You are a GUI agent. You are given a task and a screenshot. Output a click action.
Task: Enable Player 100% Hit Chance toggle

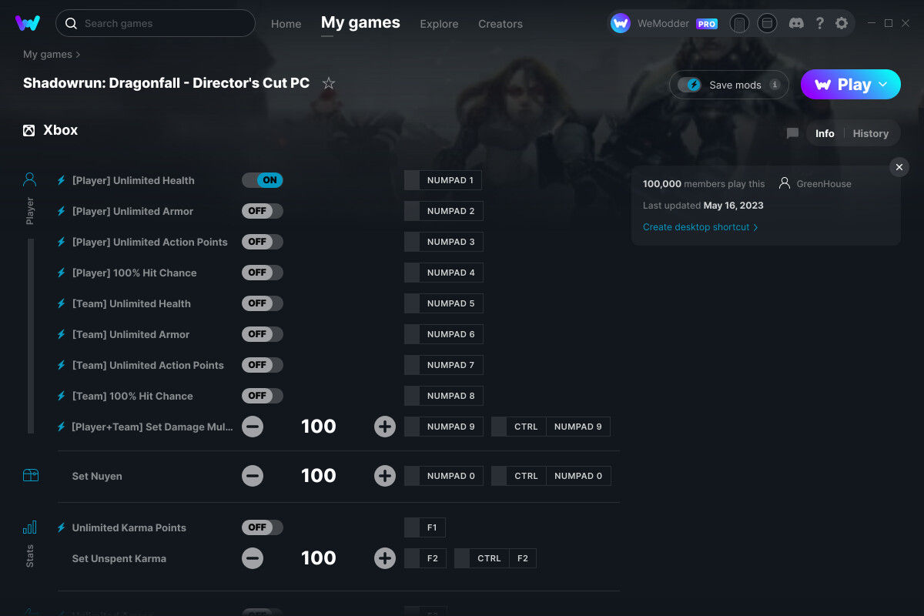tap(263, 273)
